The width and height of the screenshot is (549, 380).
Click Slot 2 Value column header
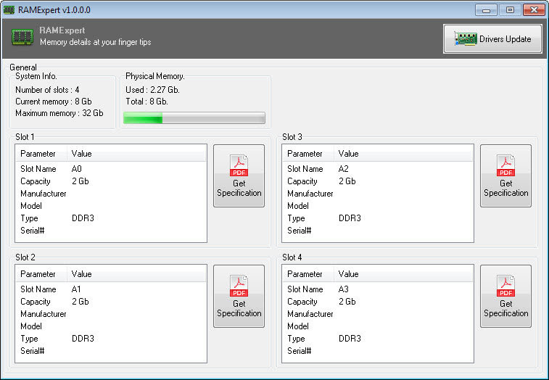tap(136, 274)
